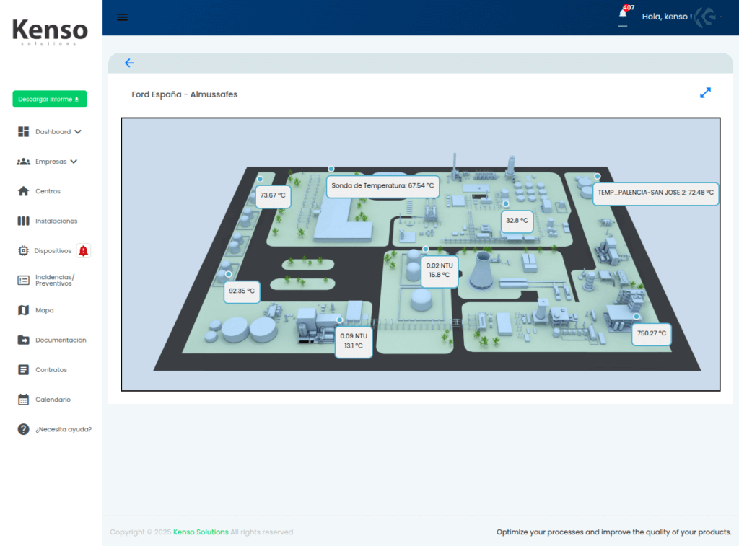739x546 pixels.
Task: Open Incidencias/Preventivos menu item
Action: coord(55,281)
